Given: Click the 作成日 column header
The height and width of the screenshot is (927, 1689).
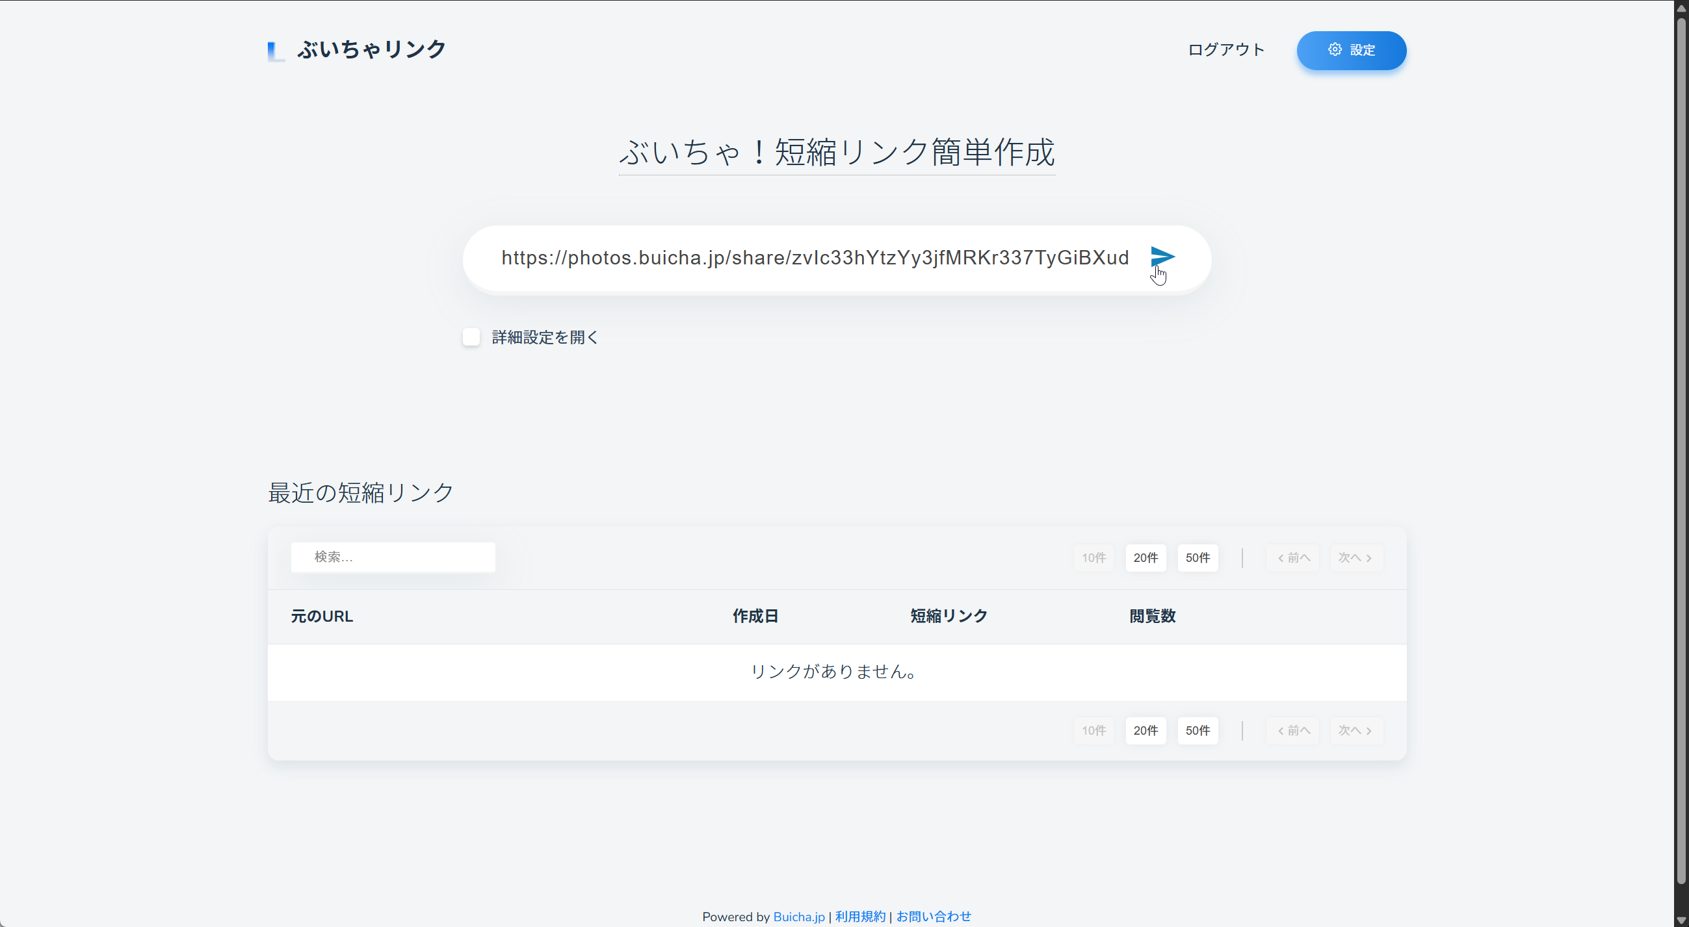Looking at the screenshot, I should click(x=755, y=616).
